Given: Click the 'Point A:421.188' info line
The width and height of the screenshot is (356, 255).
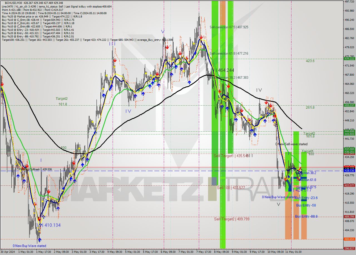Looking at the screenshot, I should [11, 10].
